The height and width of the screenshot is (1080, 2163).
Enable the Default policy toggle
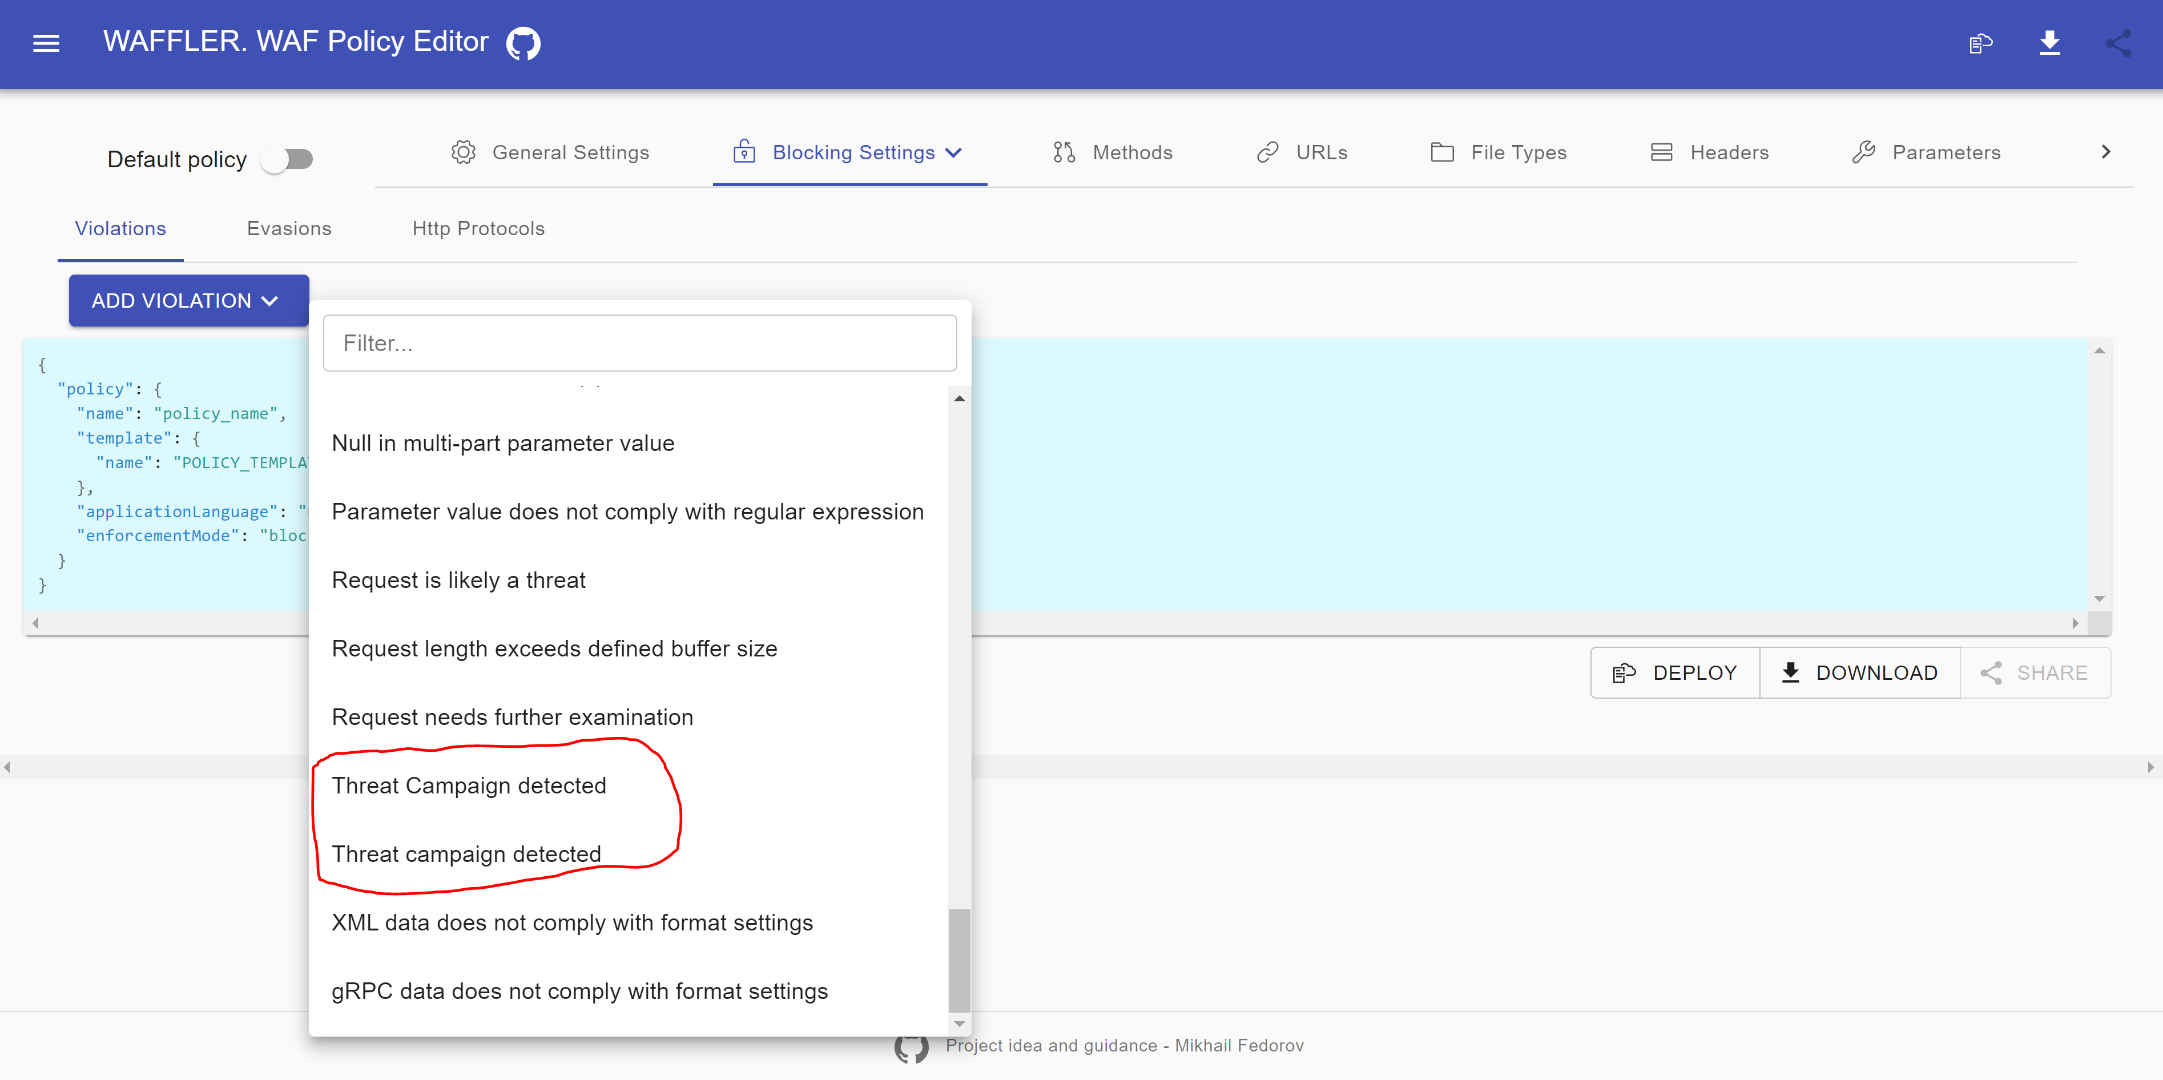289,159
